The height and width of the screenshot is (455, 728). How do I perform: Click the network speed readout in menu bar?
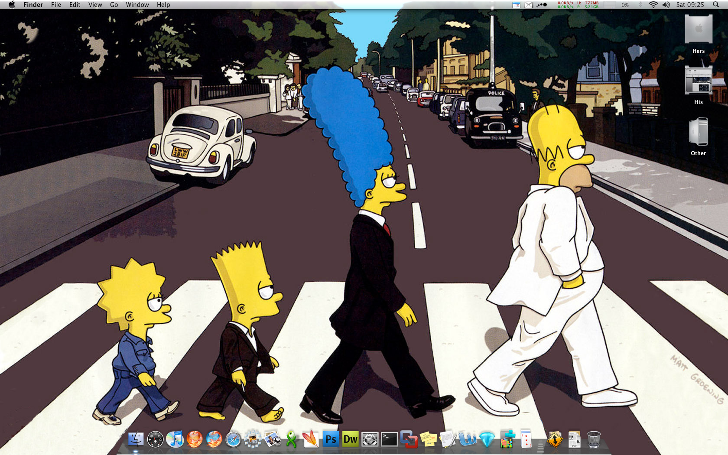[x=565, y=5]
